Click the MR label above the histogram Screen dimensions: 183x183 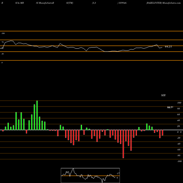pyautogui.click(x=163, y=95)
